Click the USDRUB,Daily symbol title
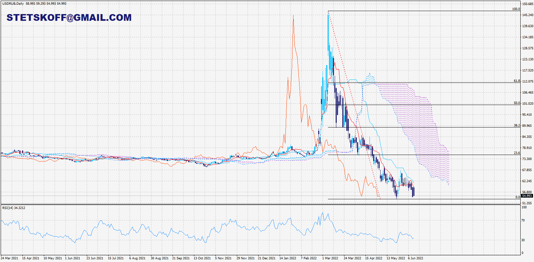 click(x=13, y=3)
